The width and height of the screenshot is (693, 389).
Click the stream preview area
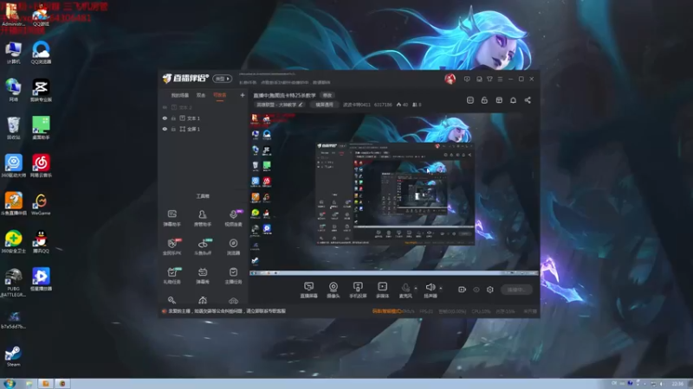point(394,194)
